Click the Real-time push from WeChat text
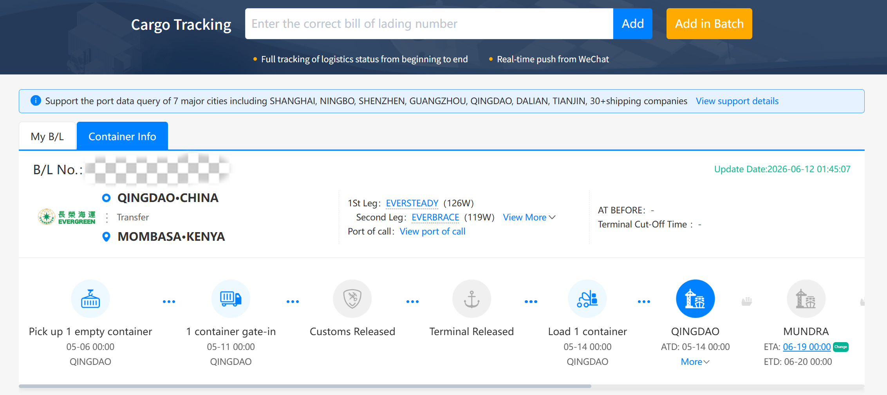 [x=553, y=59]
